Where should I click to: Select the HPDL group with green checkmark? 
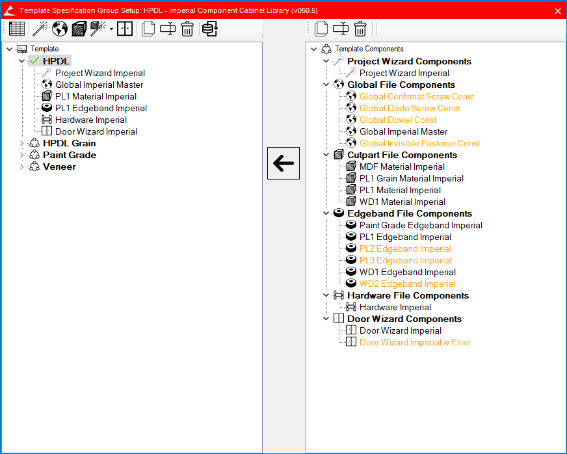point(56,60)
